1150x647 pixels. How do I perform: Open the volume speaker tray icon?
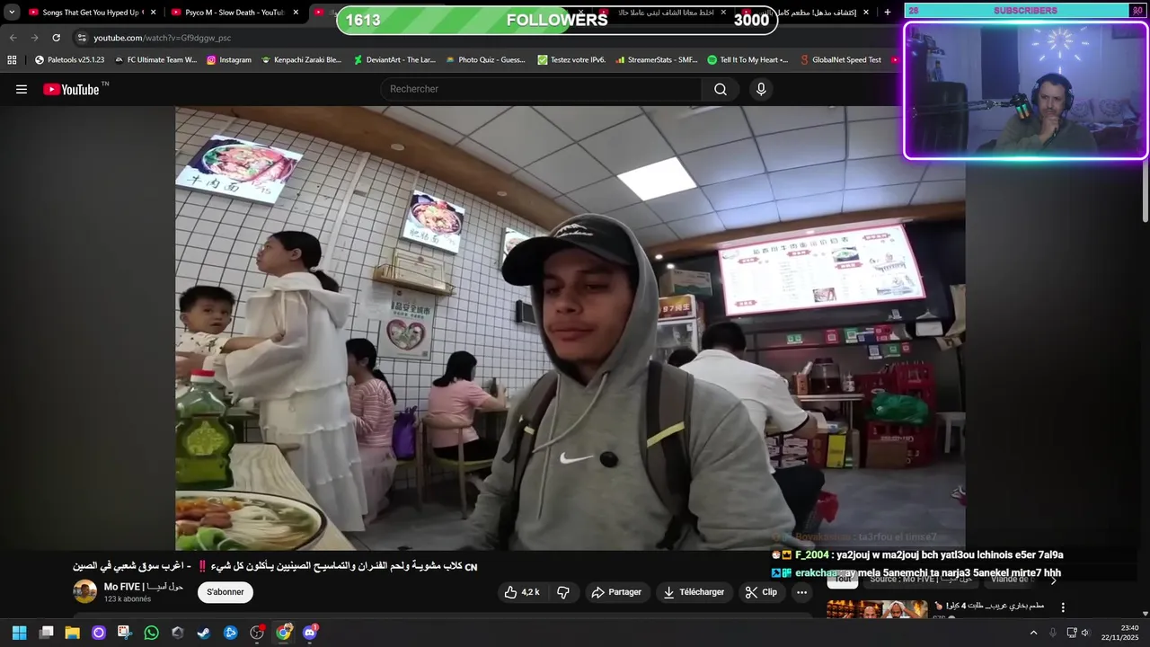[1084, 633]
